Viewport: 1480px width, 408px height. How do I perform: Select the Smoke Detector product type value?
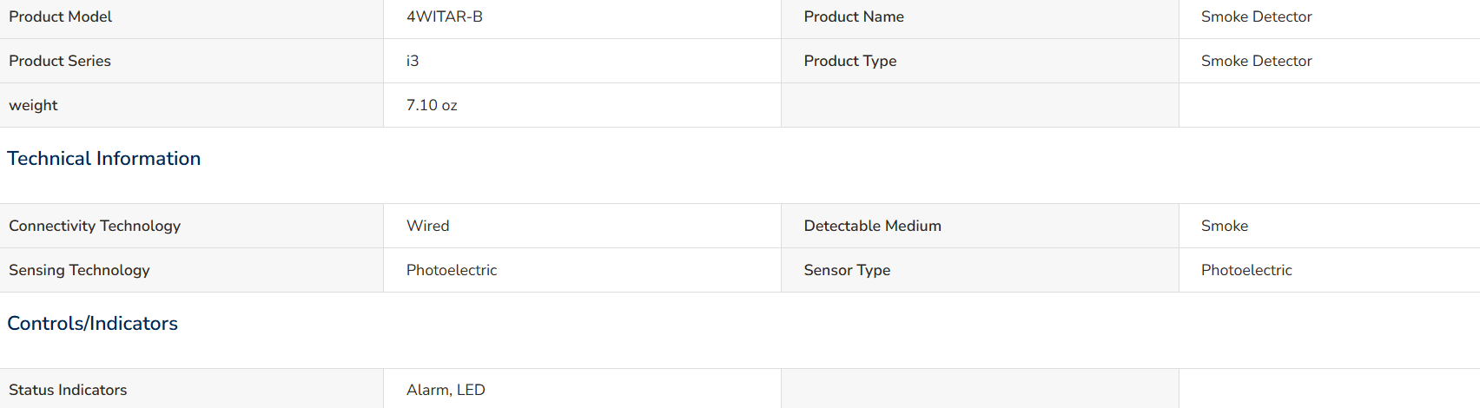point(1256,61)
